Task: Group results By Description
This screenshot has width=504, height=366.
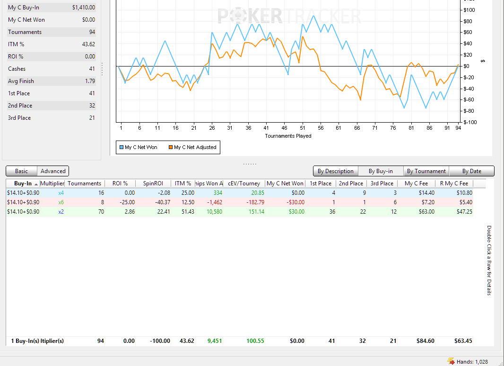Action: coord(335,171)
